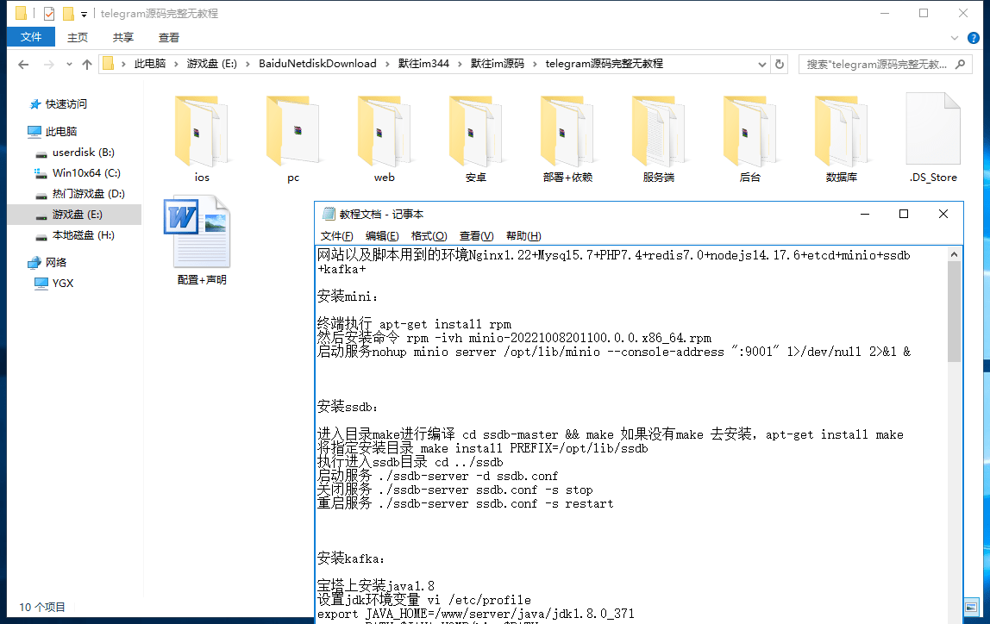Click telegram源码完整无教程 in address breadcrumb
This screenshot has height=624, width=990.
tap(605, 64)
